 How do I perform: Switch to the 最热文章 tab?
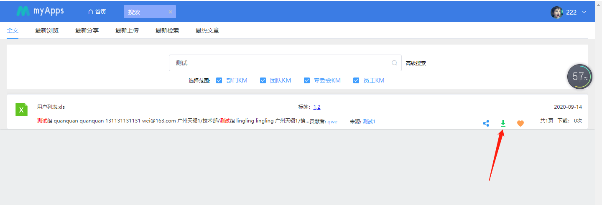tap(207, 30)
